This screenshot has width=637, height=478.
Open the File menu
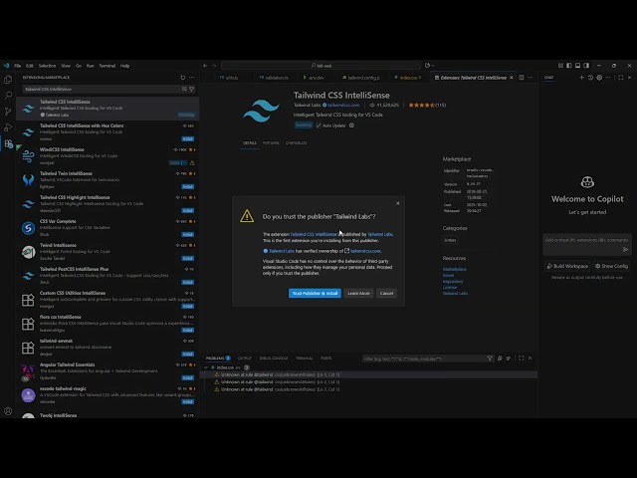click(x=18, y=66)
